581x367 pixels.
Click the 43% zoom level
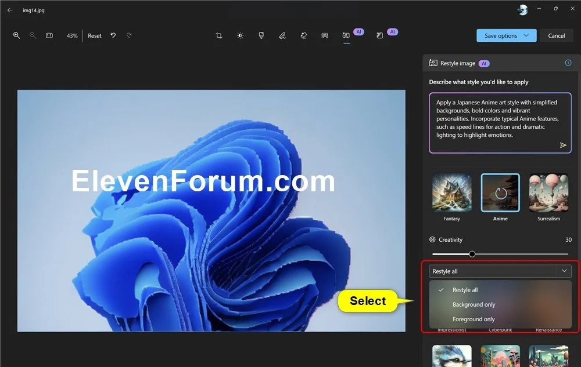coord(72,36)
